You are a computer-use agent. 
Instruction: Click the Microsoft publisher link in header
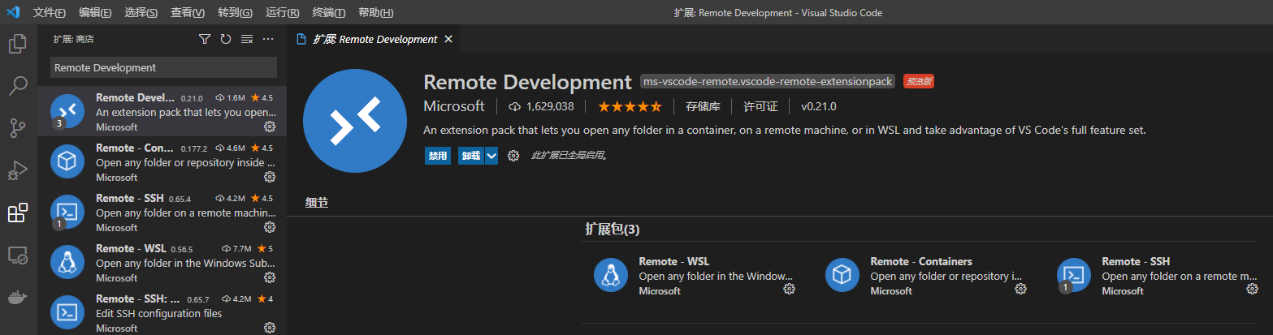[x=454, y=106]
